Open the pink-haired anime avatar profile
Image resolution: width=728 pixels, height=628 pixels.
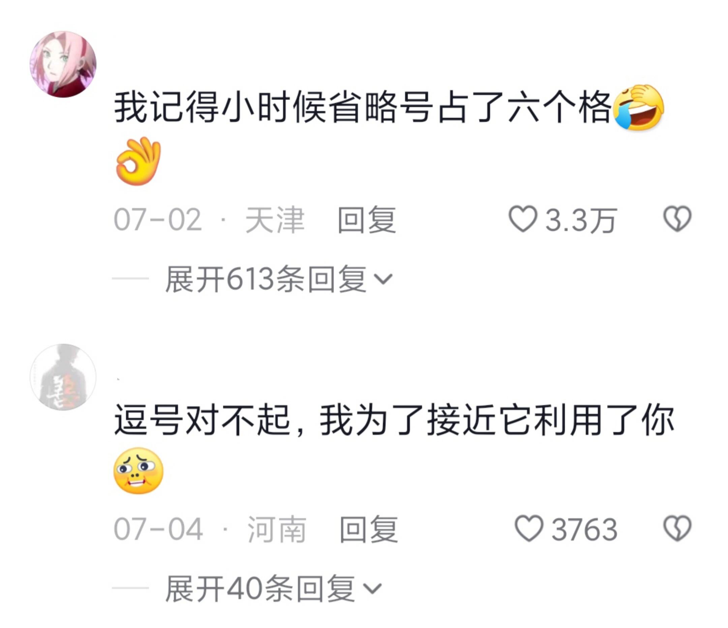click(x=63, y=64)
